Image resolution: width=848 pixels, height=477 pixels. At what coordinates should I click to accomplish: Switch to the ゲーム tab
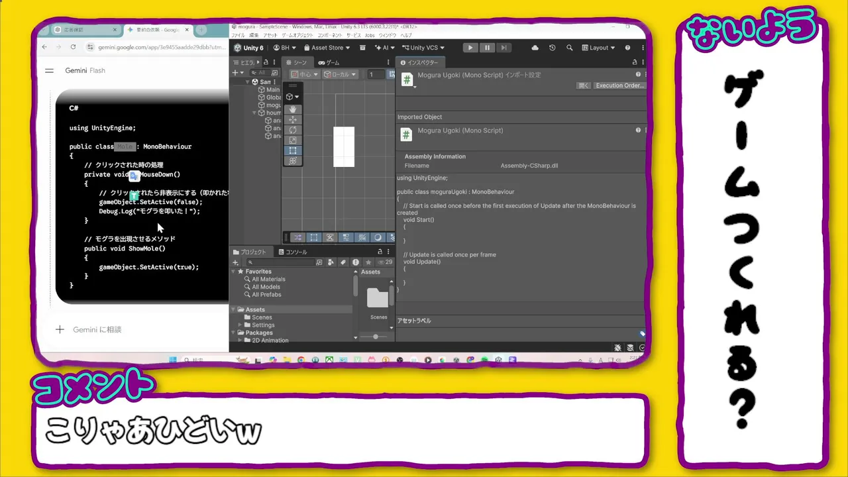(329, 62)
